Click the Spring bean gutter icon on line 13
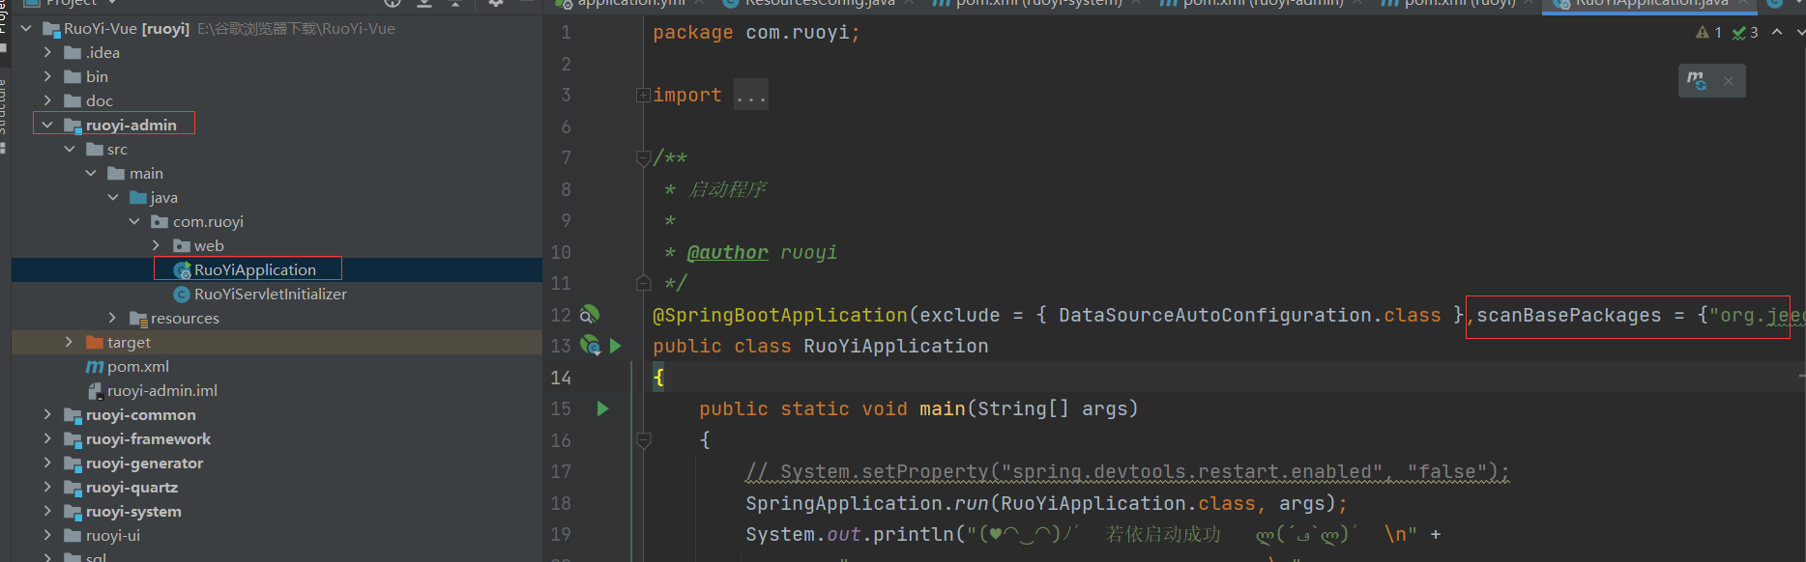Screen dimensions: 1806x562 [x=590, y=345]
